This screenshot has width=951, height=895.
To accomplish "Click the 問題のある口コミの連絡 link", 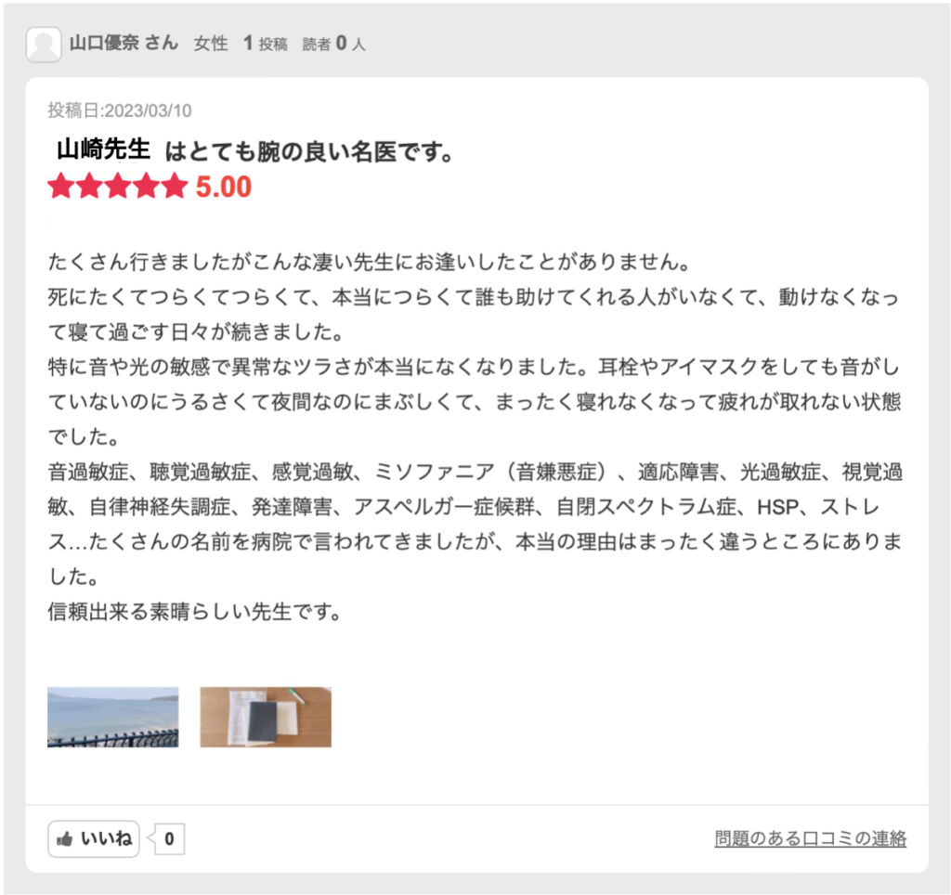I will (x=810, y=839).
